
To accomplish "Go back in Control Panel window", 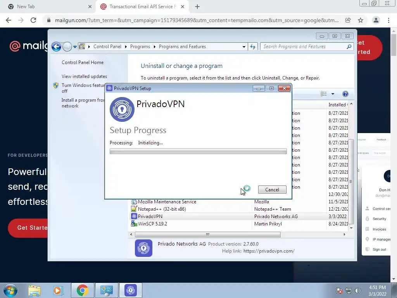I will point(56,47).
